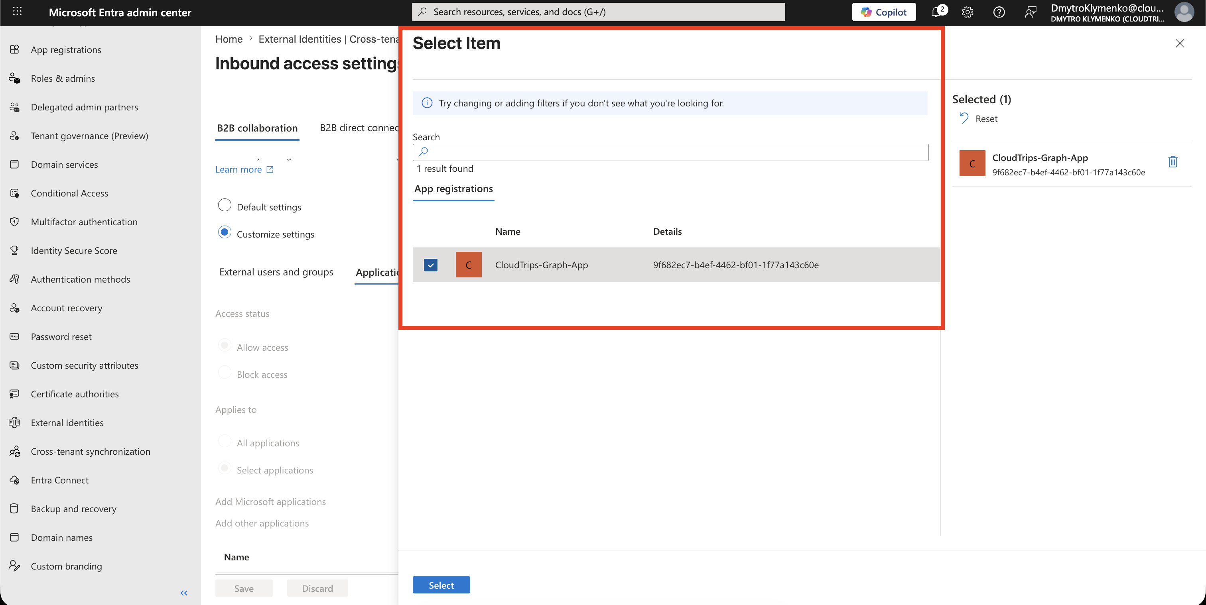The image size is (1206, 605).
Task: Open External Identities breadcrumb link
Action: [328, 39]
